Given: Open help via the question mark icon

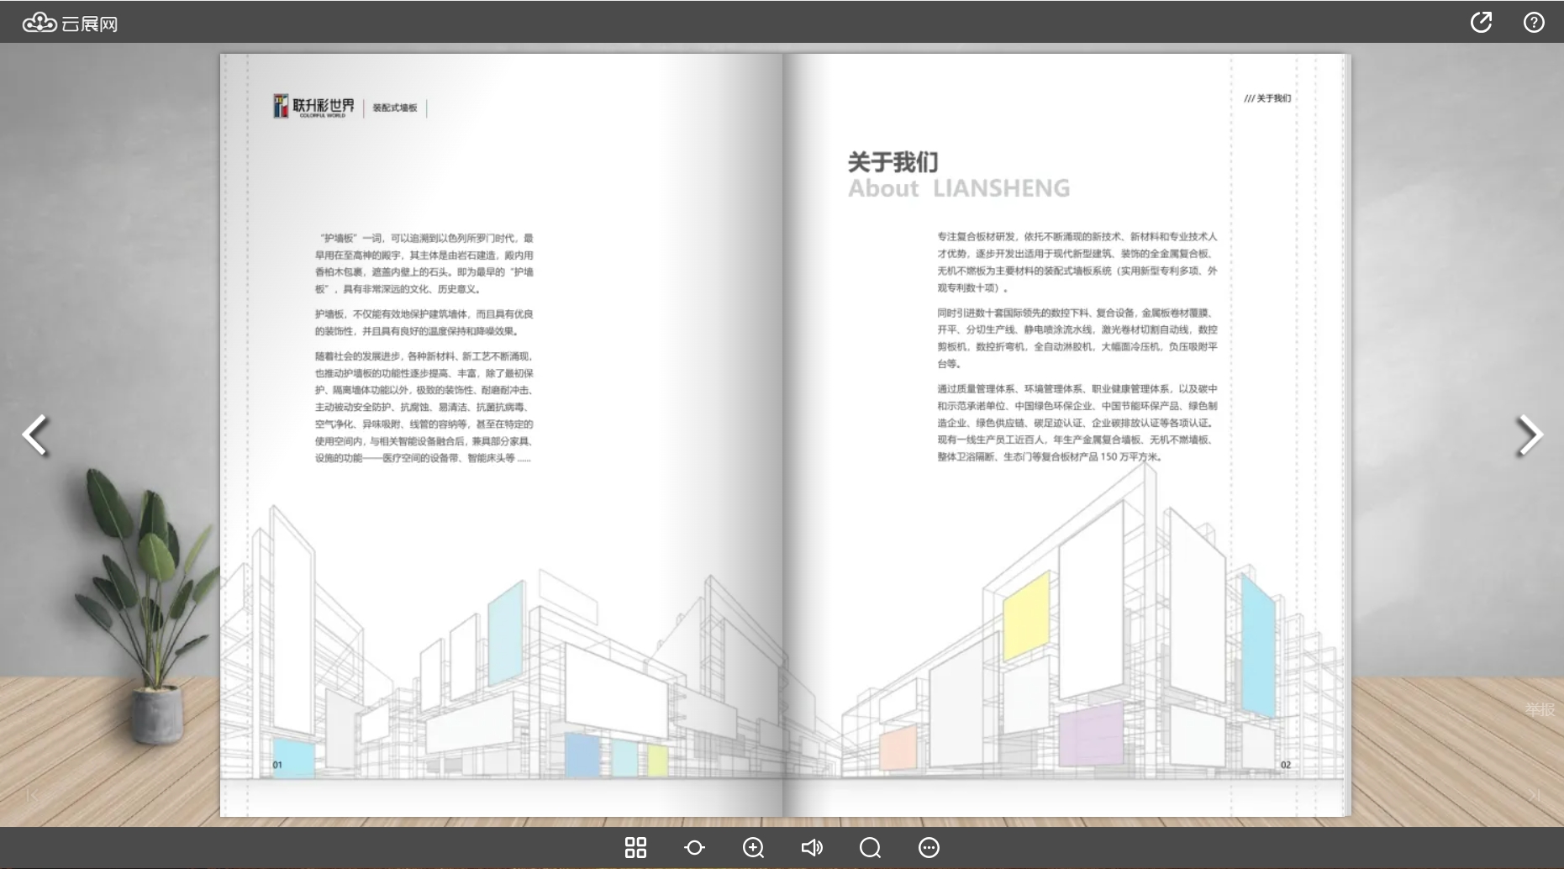Looking at the screenshot, I should coord(1534,23).
